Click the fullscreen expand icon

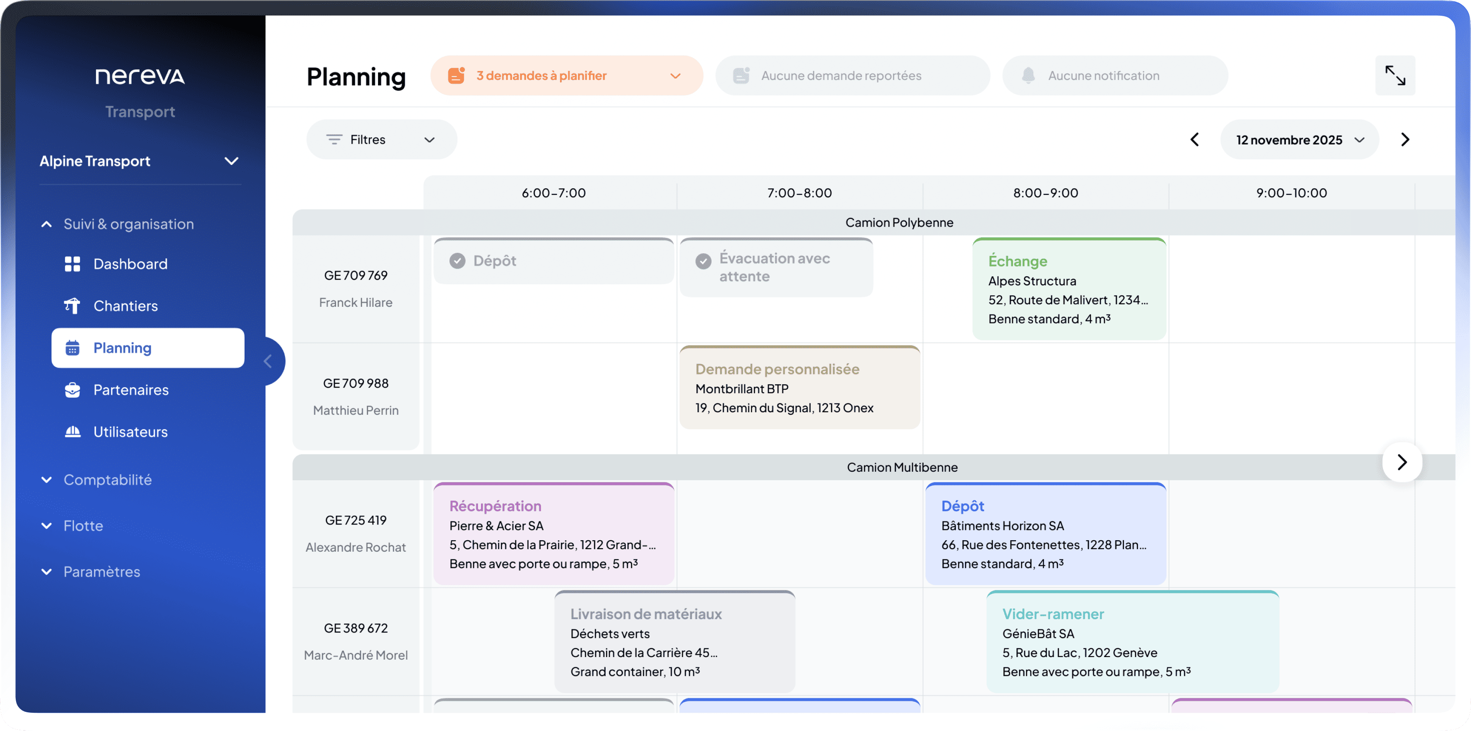tap(1395, 75)
